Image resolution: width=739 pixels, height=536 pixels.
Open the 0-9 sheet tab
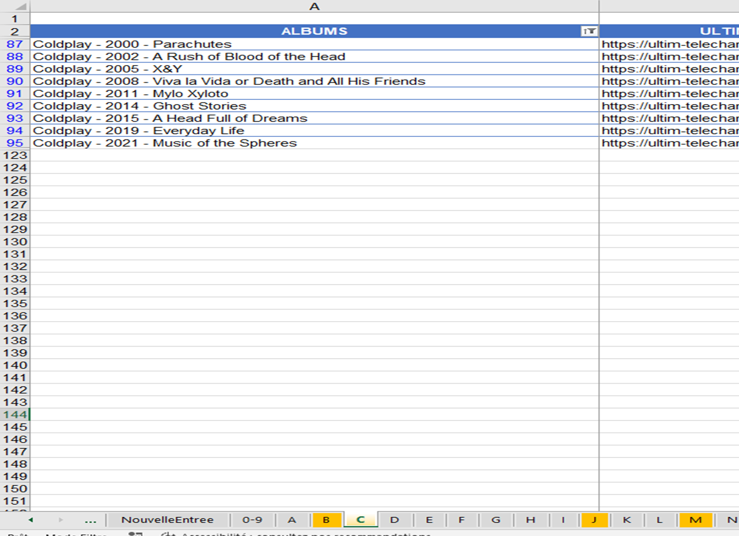252,520
